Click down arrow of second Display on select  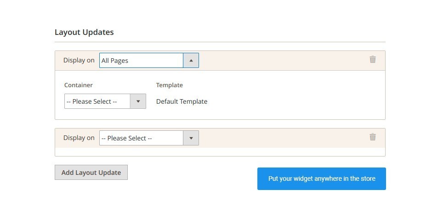tap(191, 138)
